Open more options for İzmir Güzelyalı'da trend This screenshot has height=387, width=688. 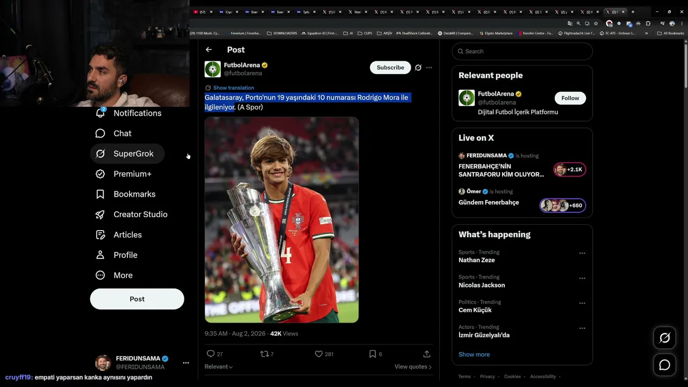(582, 328)
